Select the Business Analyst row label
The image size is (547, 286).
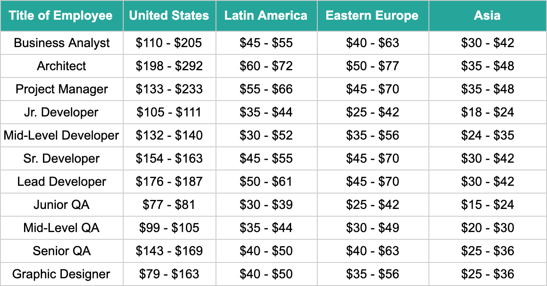coord(61,43)
